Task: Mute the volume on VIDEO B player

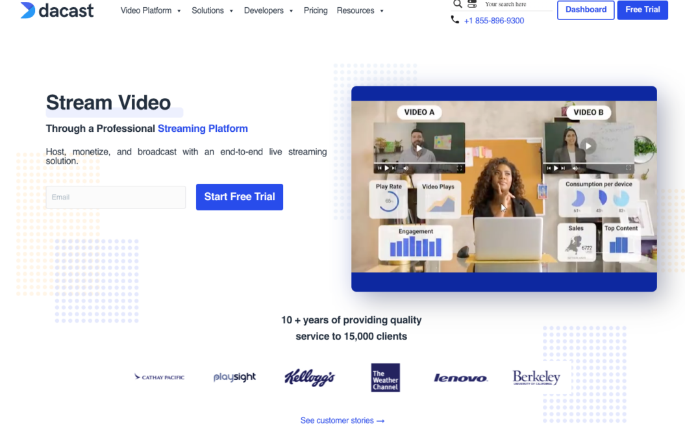Action: coord(575,168)
